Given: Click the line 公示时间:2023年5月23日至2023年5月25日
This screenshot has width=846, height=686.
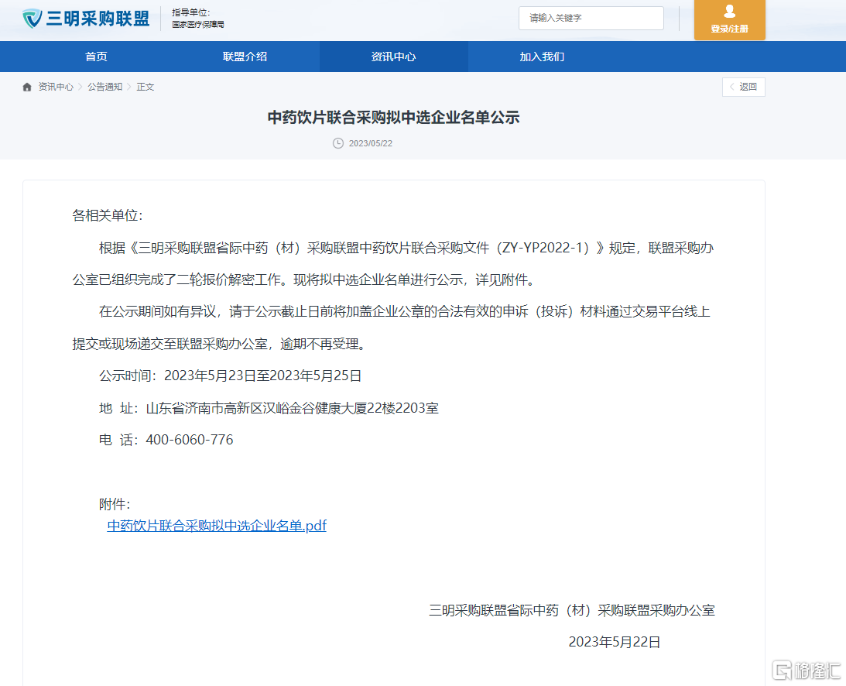Looking at the screenshot, I should tap(231, 376).
